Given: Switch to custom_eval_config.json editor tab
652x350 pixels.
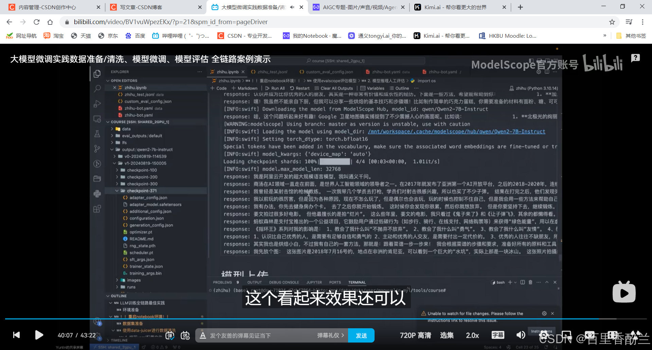Looking at the screenshot, I should pos(326,72).
